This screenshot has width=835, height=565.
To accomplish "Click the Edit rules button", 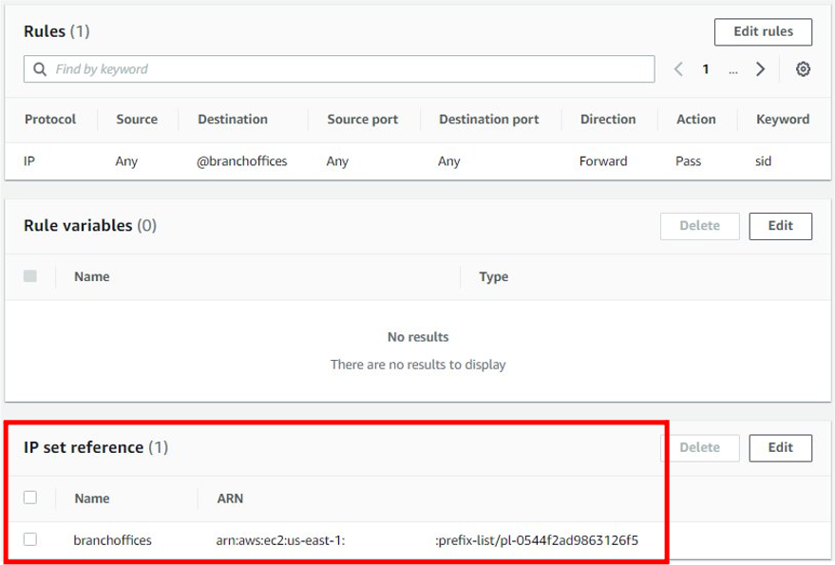I will tap(762, 31).
